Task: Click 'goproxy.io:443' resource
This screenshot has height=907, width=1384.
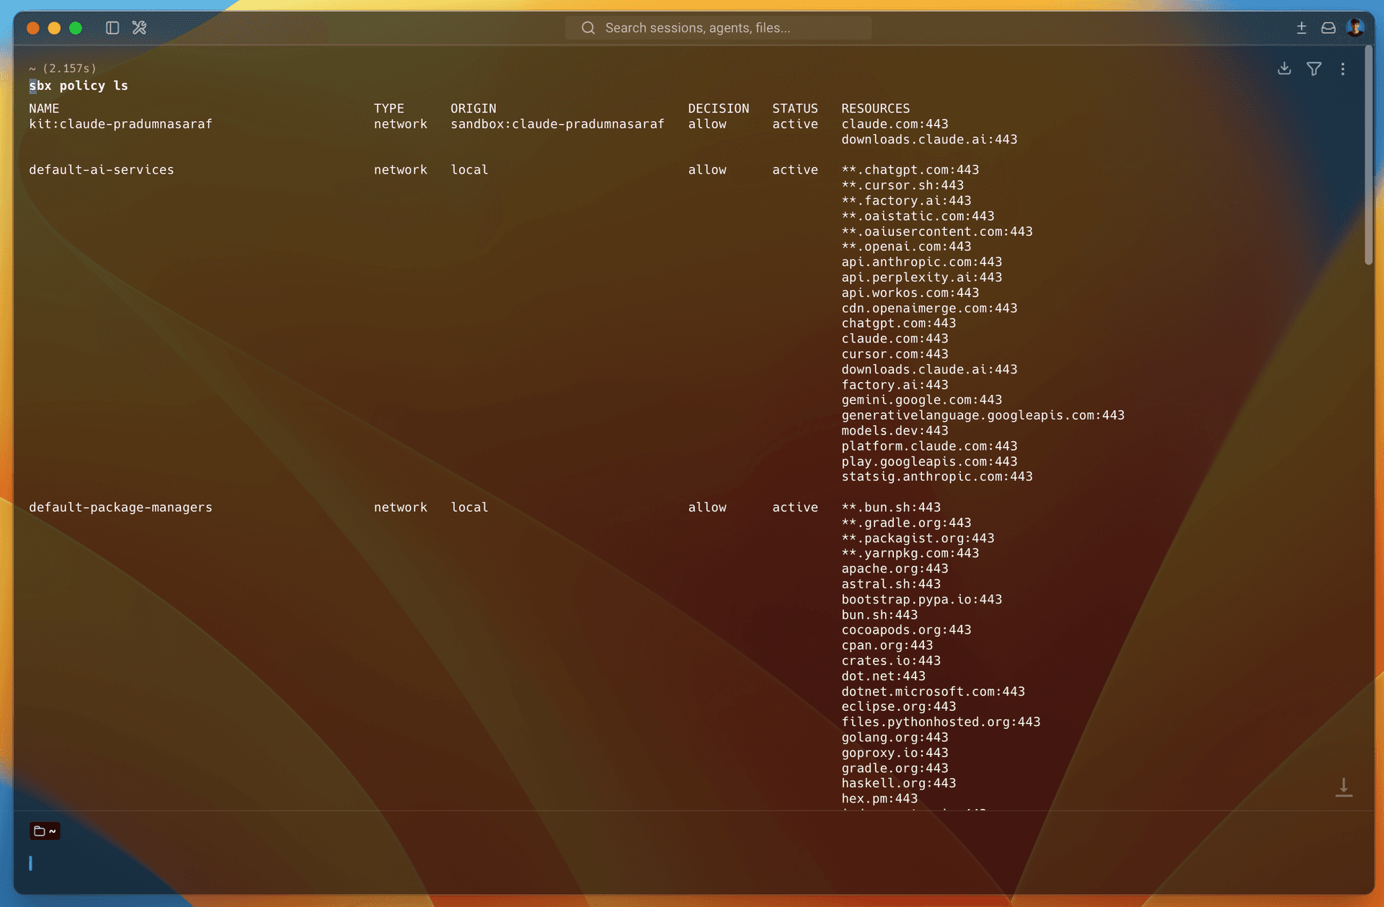Action: [895, 753]
